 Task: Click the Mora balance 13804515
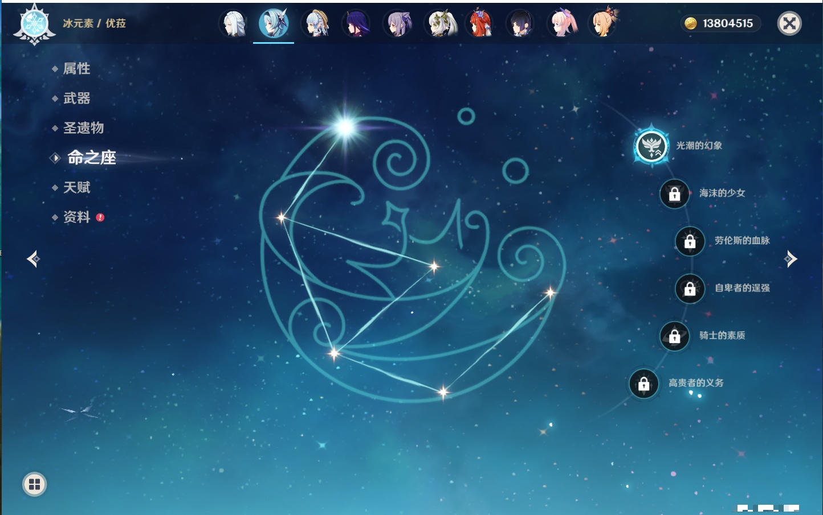tap(721, 23)
